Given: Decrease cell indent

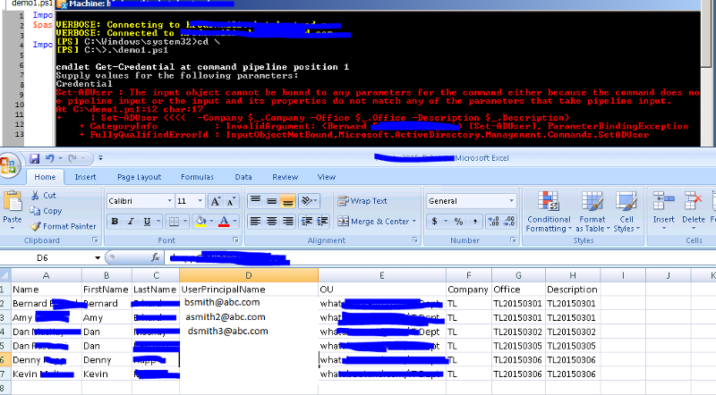Looking at the screenshot, I should 307,222.
